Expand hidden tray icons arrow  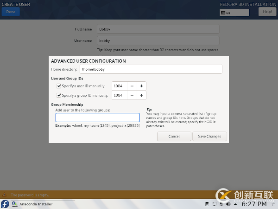(x=235, y=204)
